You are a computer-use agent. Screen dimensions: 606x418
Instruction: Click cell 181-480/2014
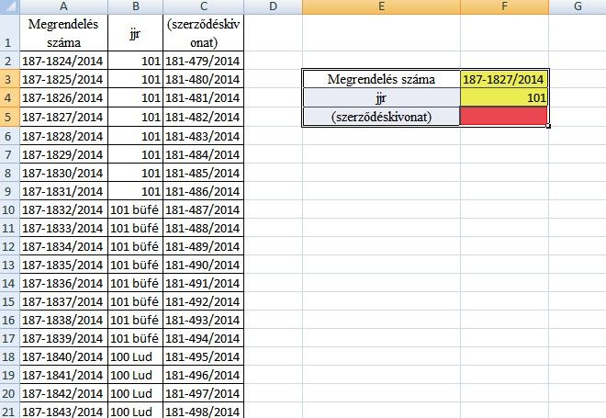click(x=204, y=79)
